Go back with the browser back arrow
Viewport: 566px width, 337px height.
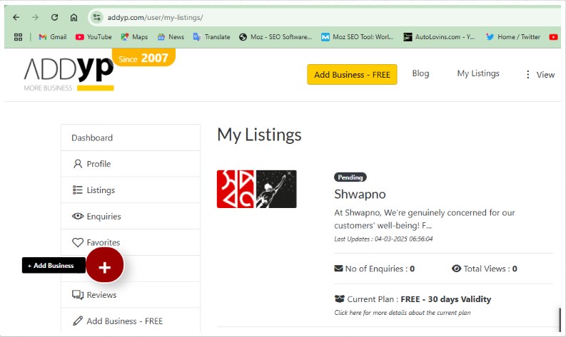point(16,17)
